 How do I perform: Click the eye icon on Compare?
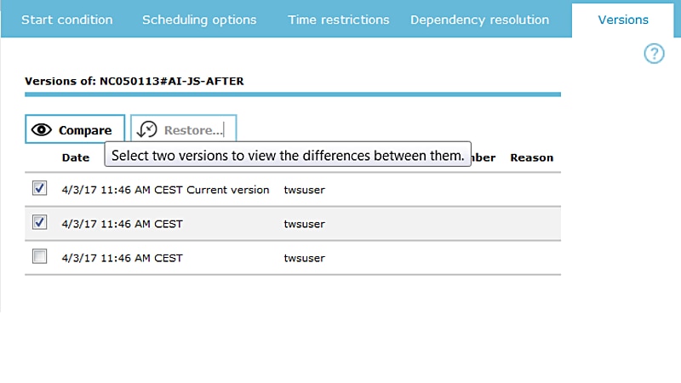pos(42,130)
